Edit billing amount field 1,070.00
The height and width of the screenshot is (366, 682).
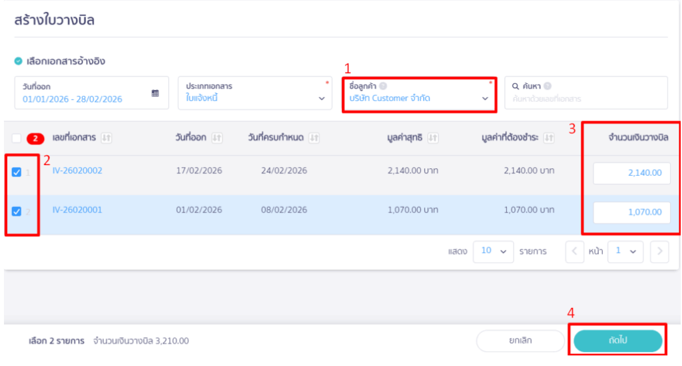631,212
